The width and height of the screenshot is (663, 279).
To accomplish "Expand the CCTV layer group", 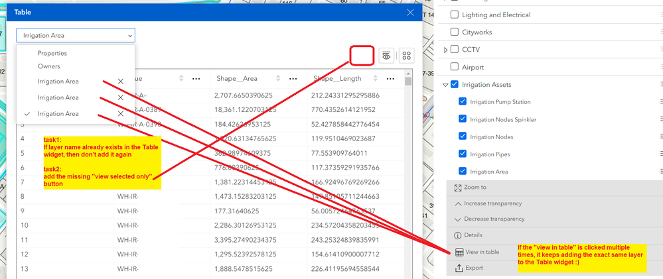I will (446, 50).
